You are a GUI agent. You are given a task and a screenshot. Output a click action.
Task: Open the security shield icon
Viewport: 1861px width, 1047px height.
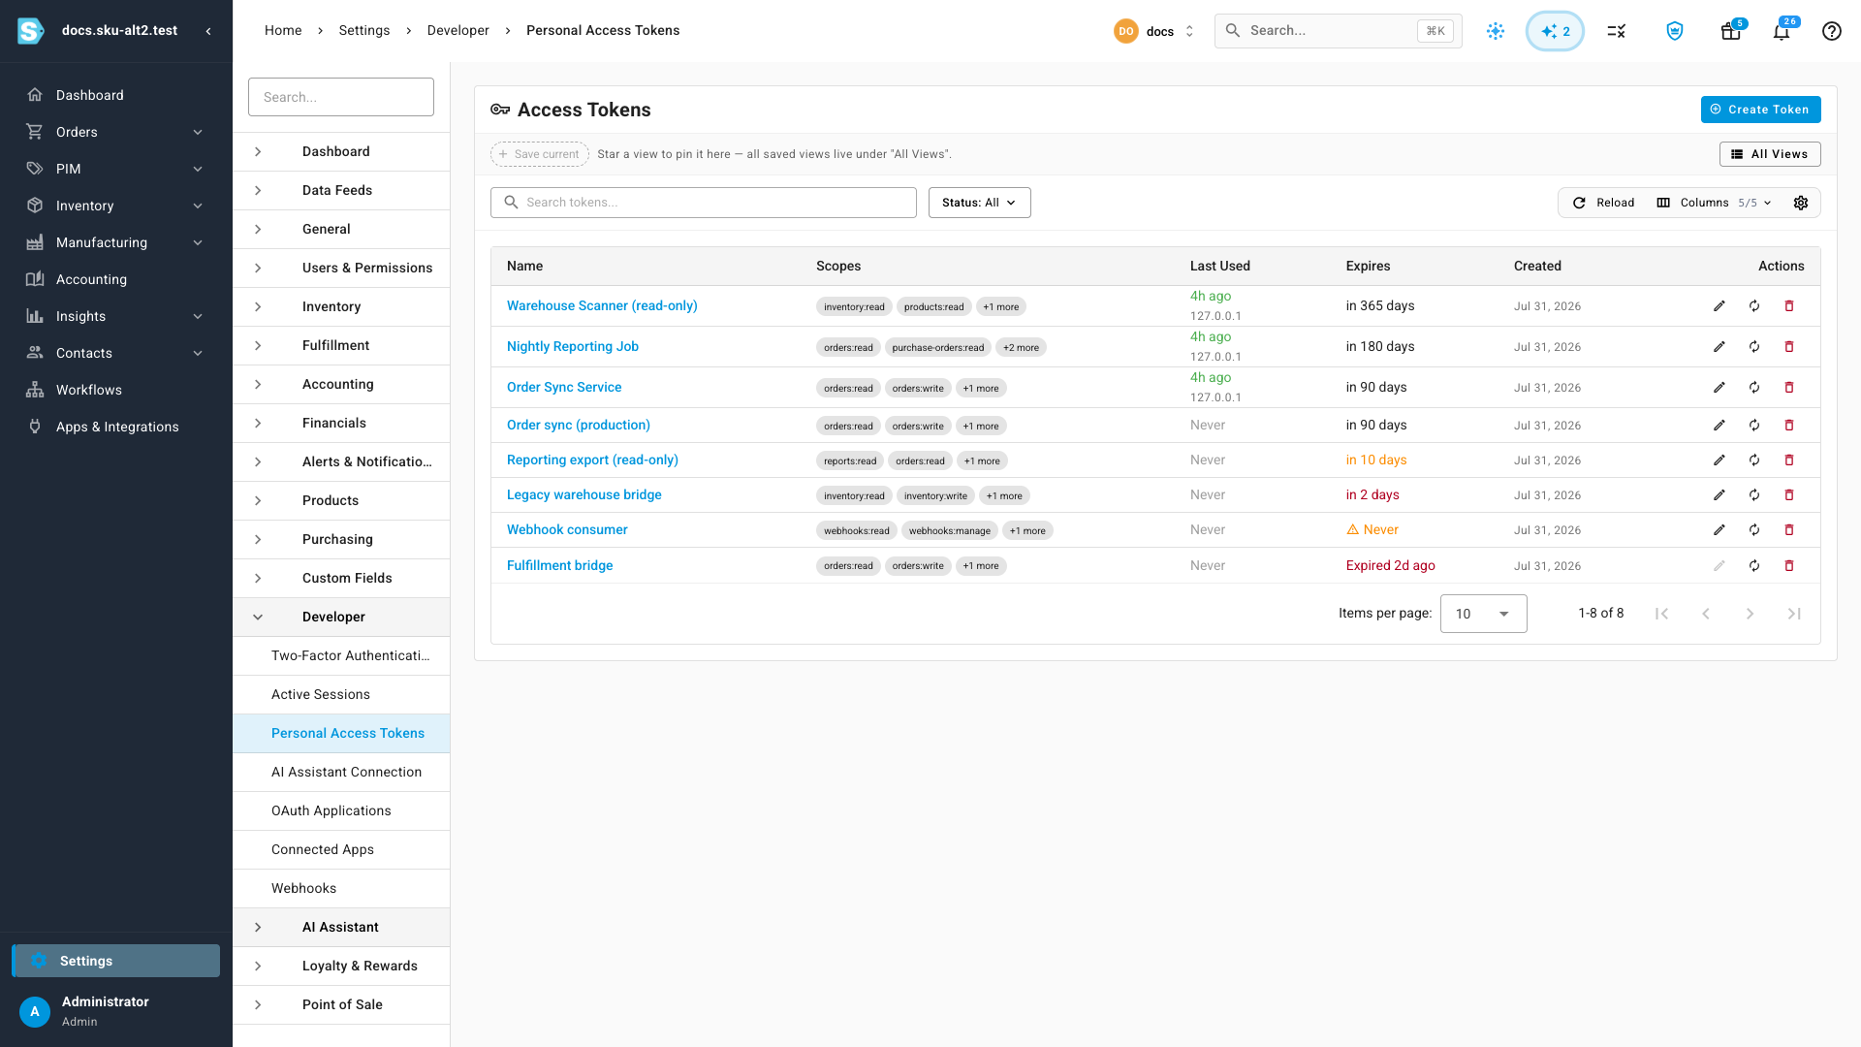[x=1675, y=31]
